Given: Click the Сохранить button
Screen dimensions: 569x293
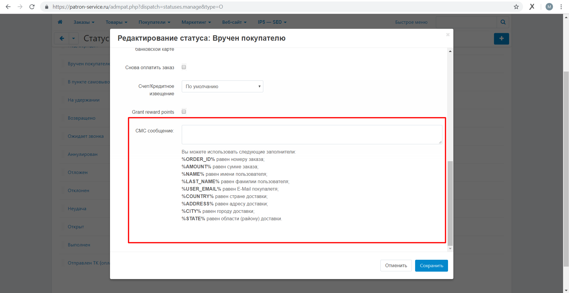Looking at the screenshot, I should 431,266.
